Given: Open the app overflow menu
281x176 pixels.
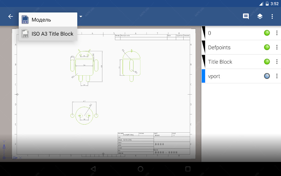Looking at the screenshot, I should [272, 16].
